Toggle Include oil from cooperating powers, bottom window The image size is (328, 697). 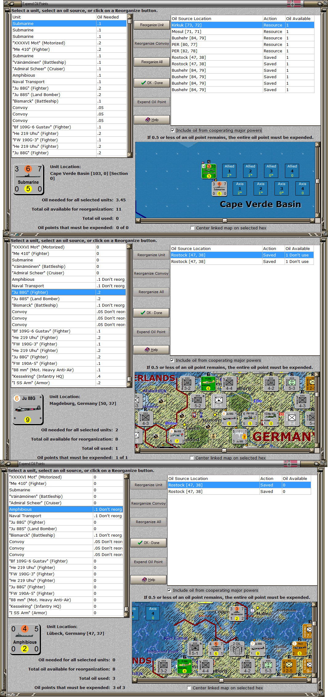coord(169,590)
